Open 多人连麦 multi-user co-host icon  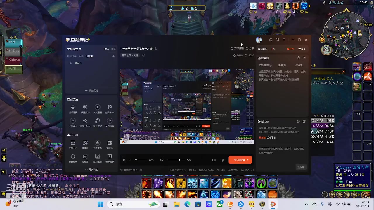coord(97,107)
